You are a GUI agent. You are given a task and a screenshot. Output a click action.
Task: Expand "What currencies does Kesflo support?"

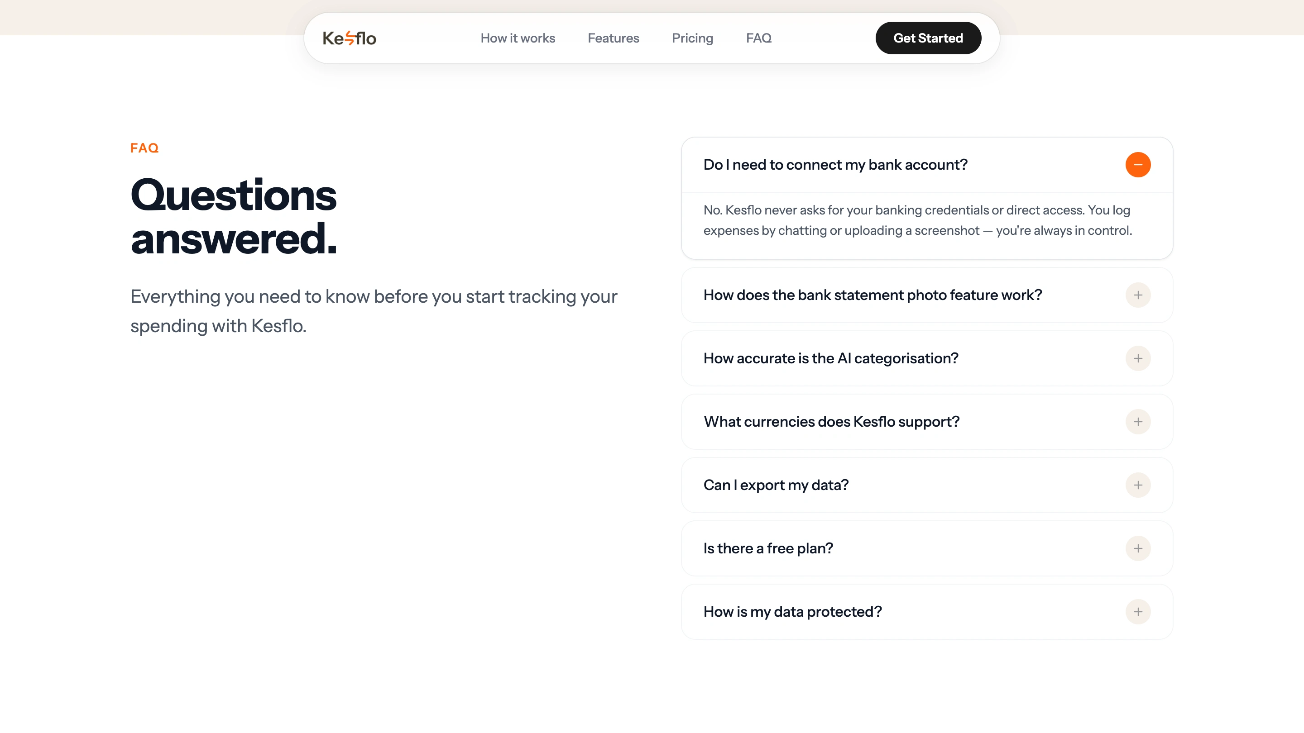(831, 421)
